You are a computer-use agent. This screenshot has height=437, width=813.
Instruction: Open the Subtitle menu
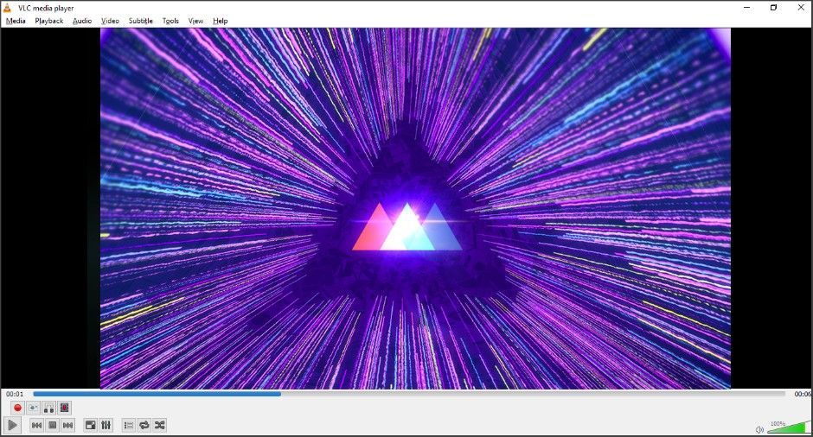(x=140, y=22)
